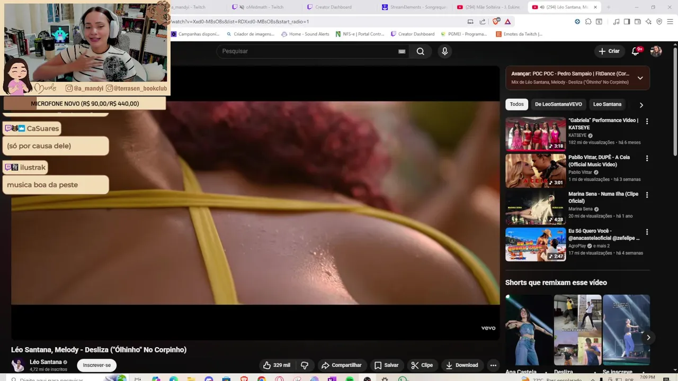The image size is (678, 381).
Task: Open the Brave Wallet icon
Action: 638,22
